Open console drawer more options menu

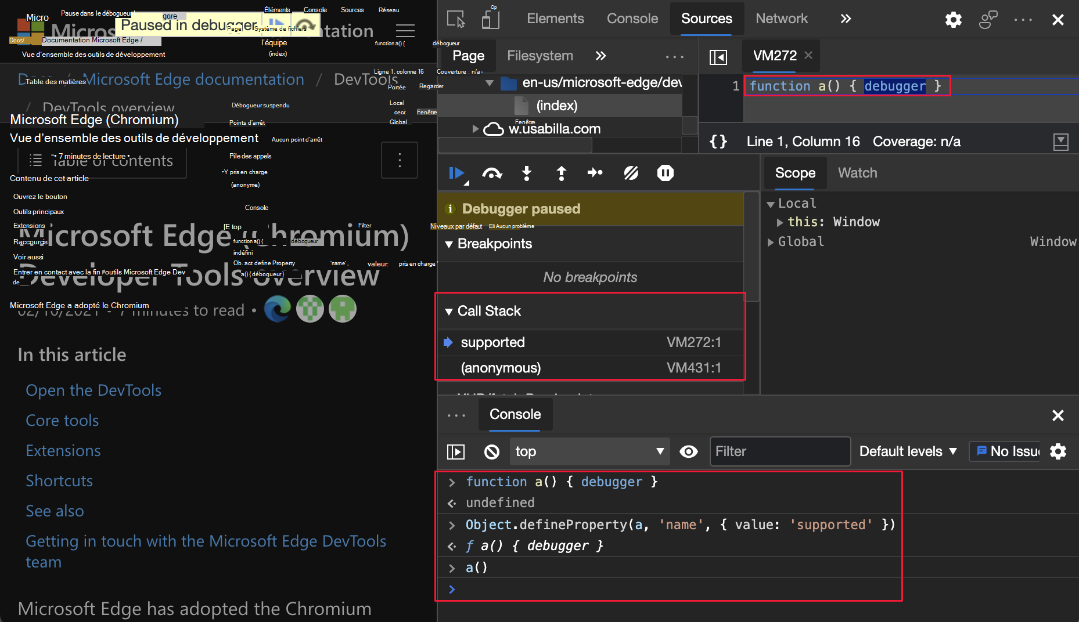coord(456,415)
